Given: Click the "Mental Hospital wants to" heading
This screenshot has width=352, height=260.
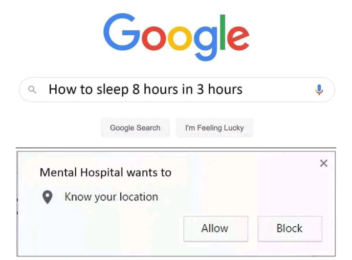Looking at the screenshot, I should click(106, 173).
